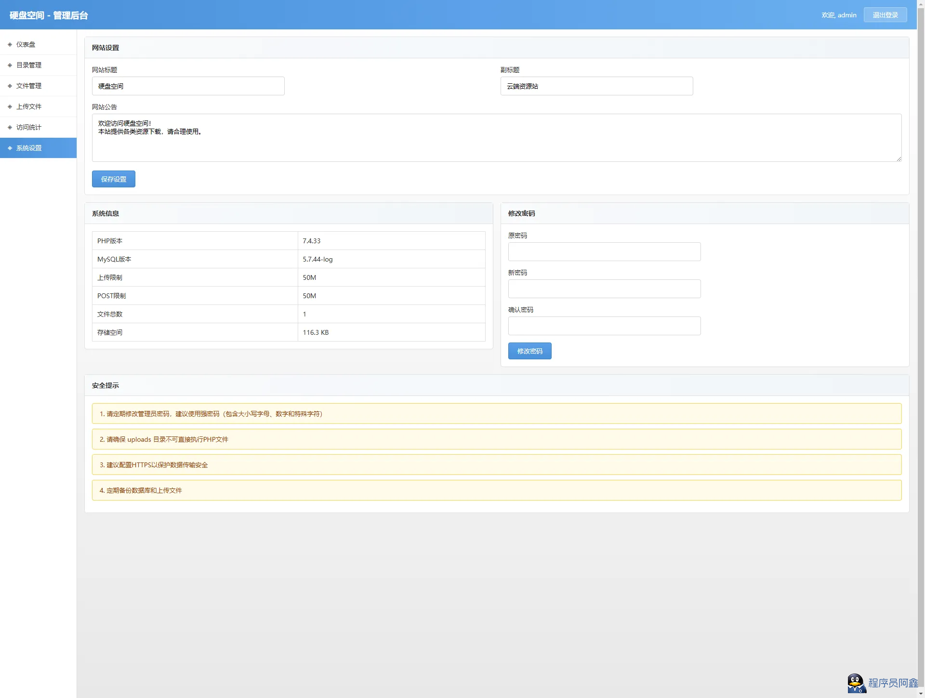Open the 仪表盘 dashboard menu
The image size is (925, 698).
pyautogui.click(x=26, y=44)
